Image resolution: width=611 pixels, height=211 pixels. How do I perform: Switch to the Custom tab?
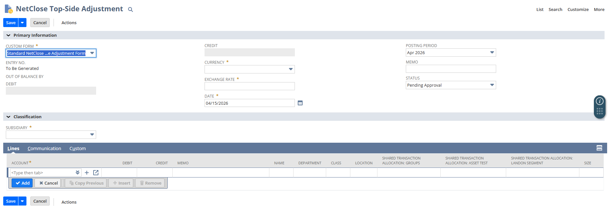tap(77, 149)
